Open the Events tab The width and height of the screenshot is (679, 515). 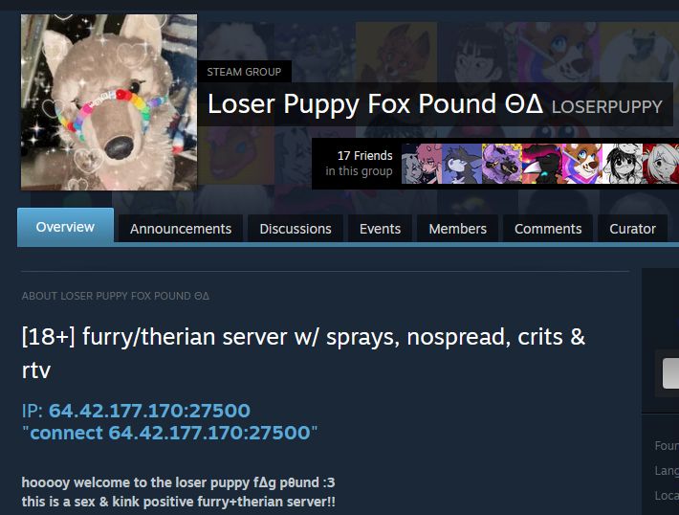pos(380,229)
